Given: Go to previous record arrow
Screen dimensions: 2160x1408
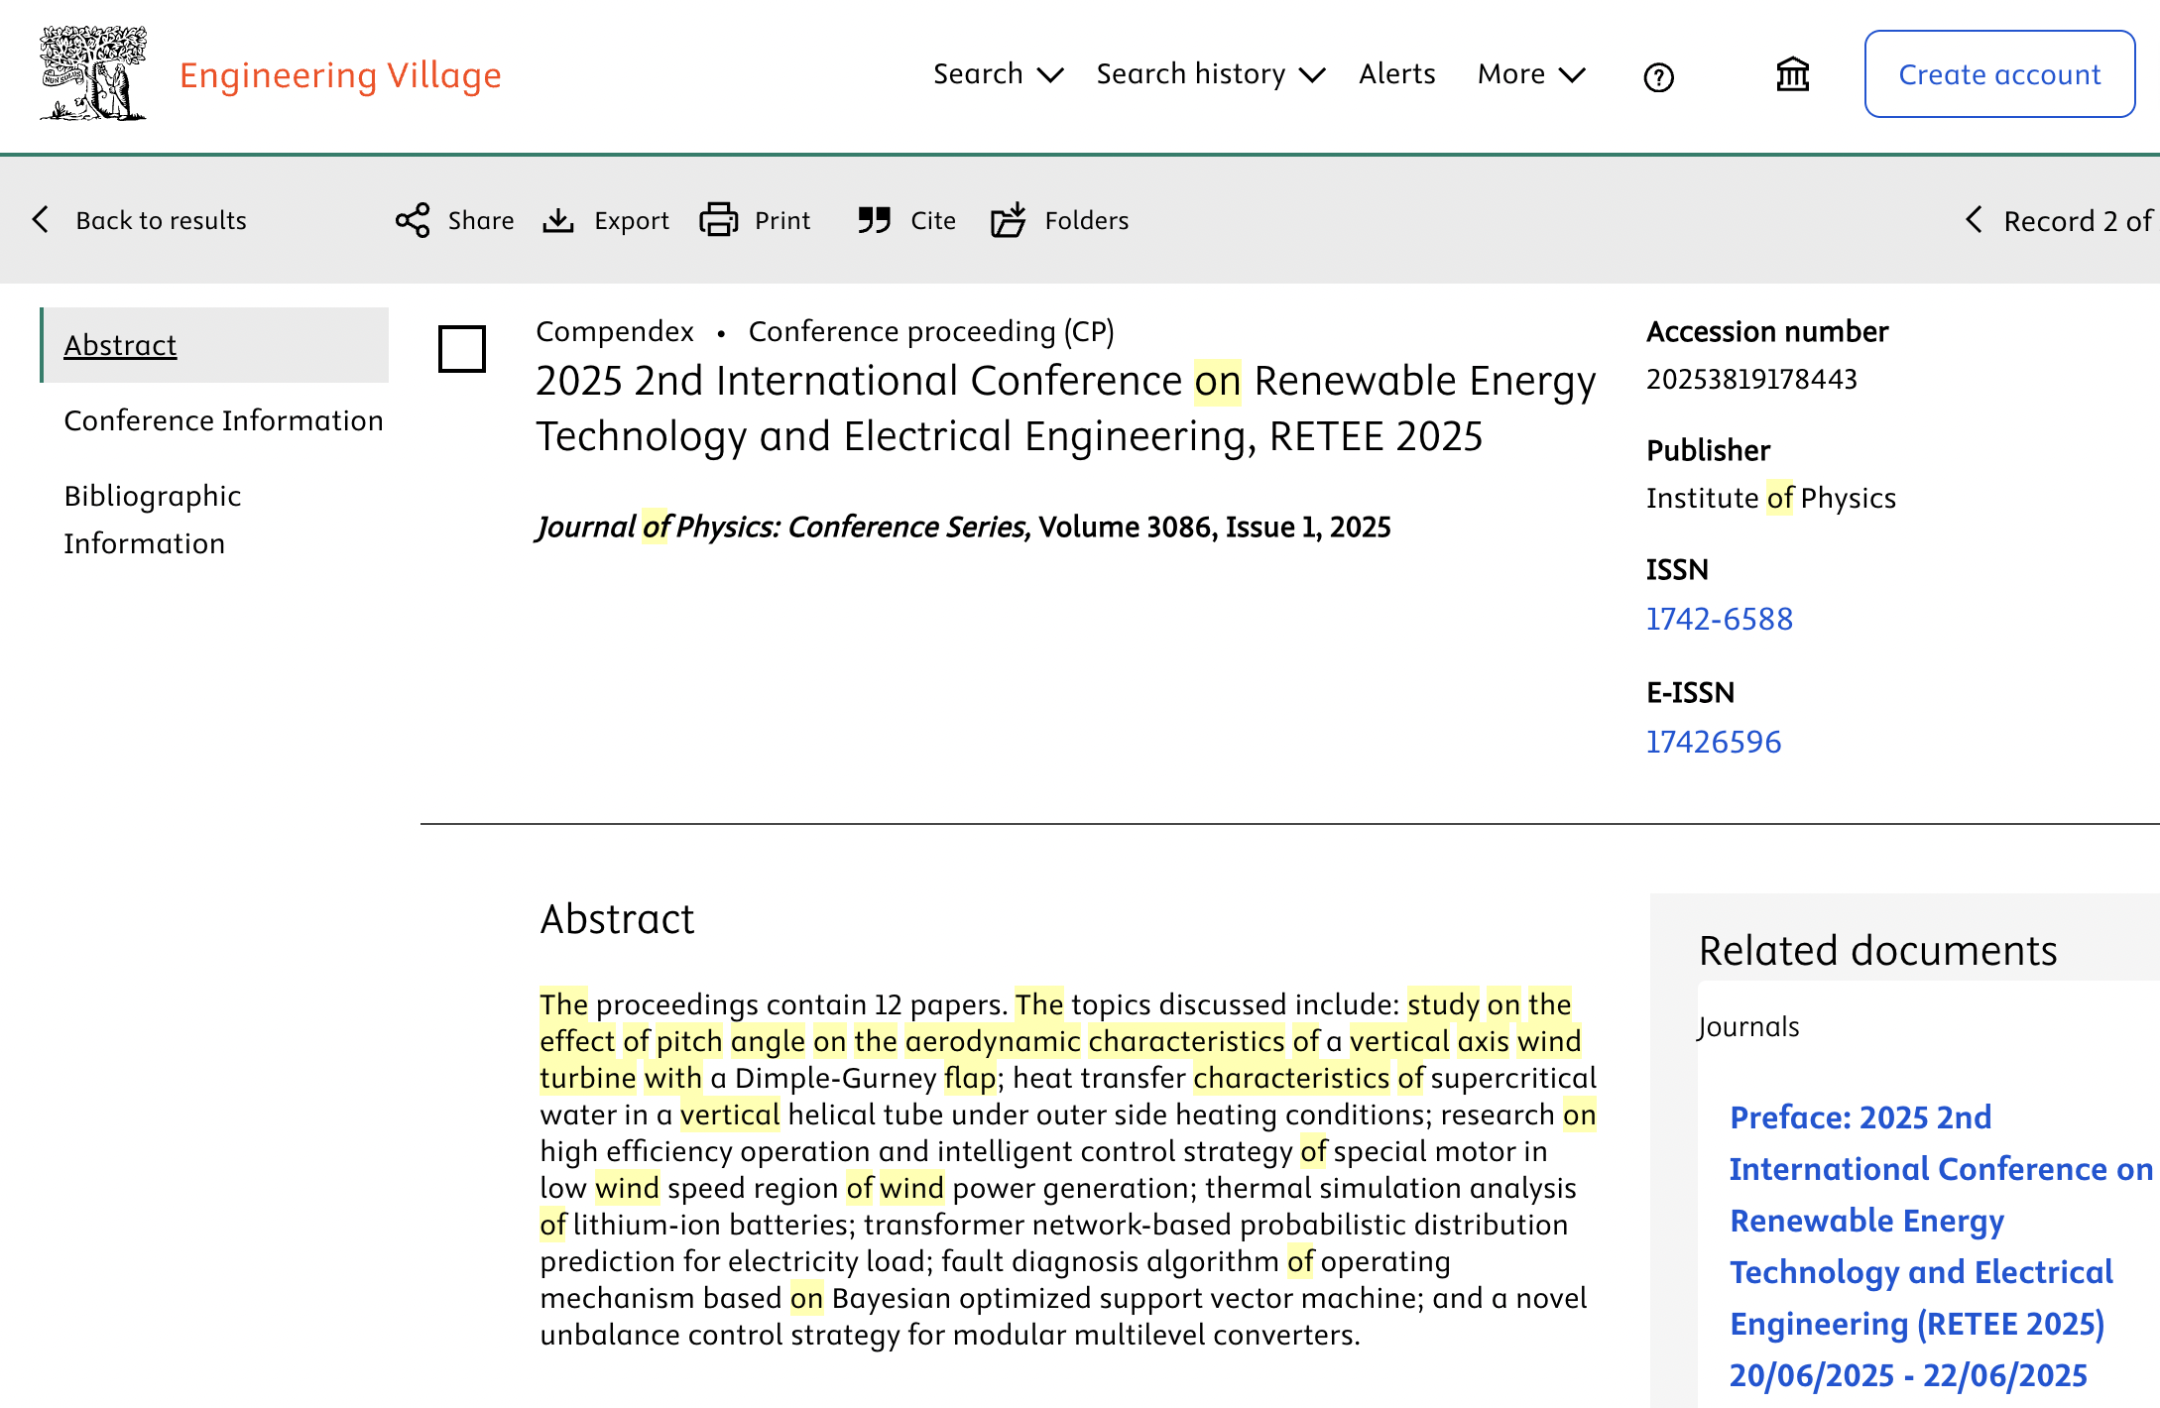Looking at the screenshot, I should point(1974,220).
